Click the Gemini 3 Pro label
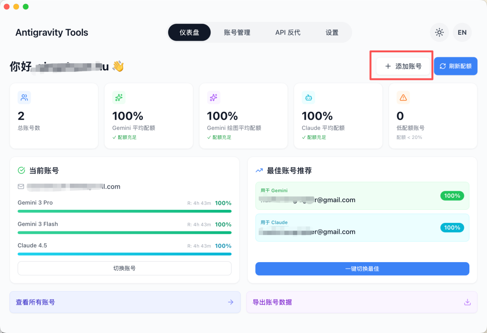The height and width of the screenshot is (333, 487). click(35, 203)
